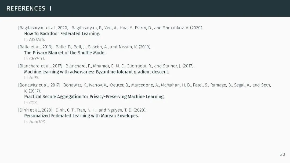Click the CCS venue label
This screenshot has height=163, width=290.
click(x=33, y=103)
